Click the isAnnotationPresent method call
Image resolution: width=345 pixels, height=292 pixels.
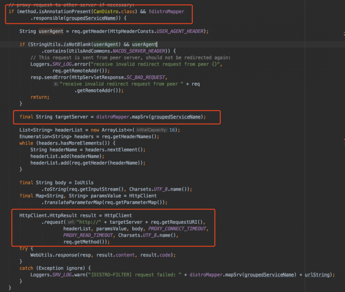[65, 11]
